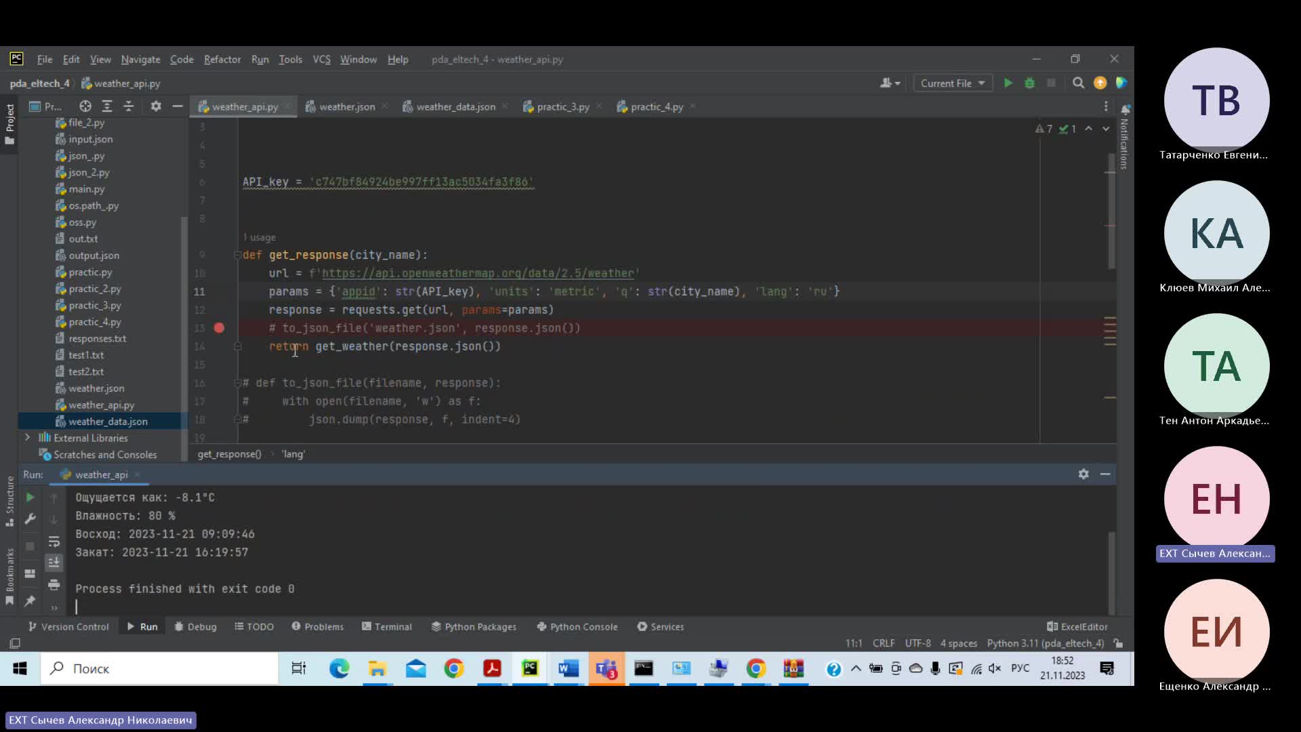The width and height of the screenshot is (1301, 732).
Task: Change UTF-8 file encoding in status bar
Action: pyautogui.click(x=918, y=643)
